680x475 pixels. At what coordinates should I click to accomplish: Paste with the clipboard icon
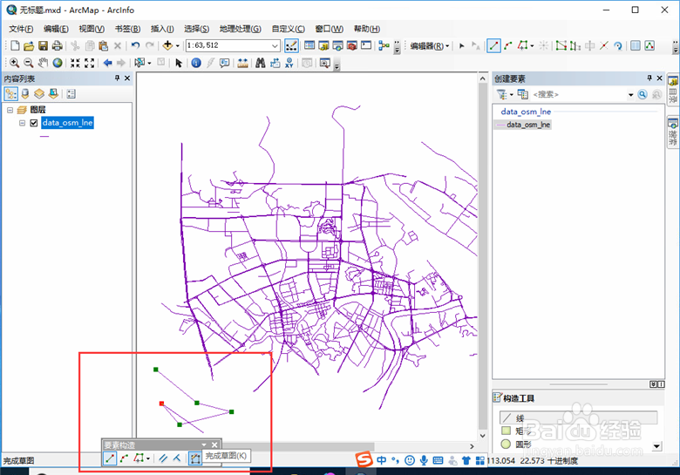click(x=103, y=45)
